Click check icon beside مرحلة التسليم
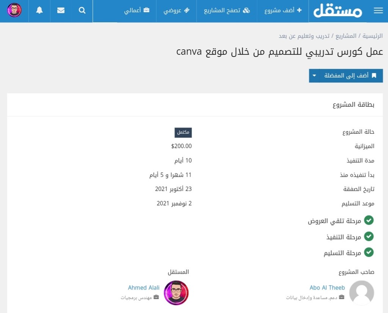 pos(369,252)
